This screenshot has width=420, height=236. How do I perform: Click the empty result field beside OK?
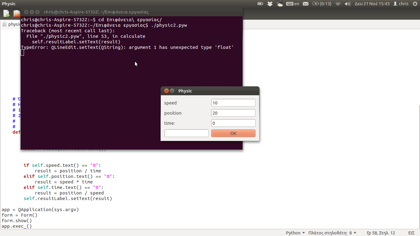pos(186,133)
